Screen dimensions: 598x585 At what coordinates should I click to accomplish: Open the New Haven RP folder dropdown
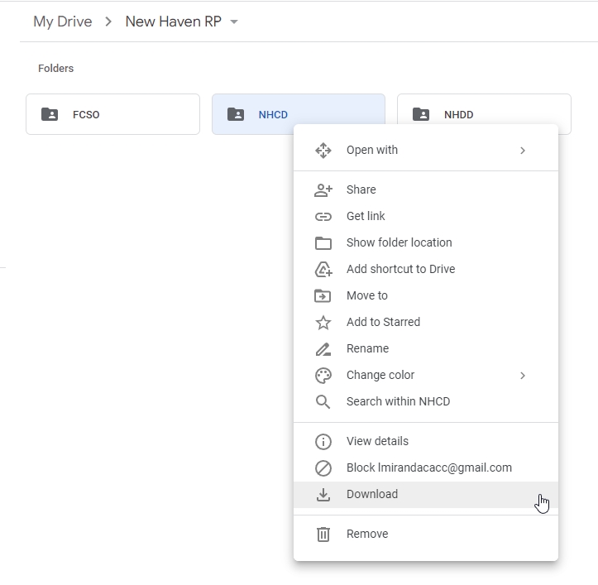coord(234,22)
